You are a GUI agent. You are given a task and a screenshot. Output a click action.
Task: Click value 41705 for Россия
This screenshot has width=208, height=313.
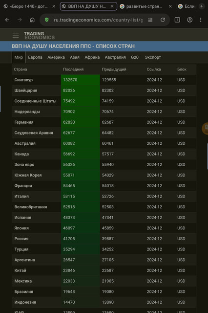point(69,239)
